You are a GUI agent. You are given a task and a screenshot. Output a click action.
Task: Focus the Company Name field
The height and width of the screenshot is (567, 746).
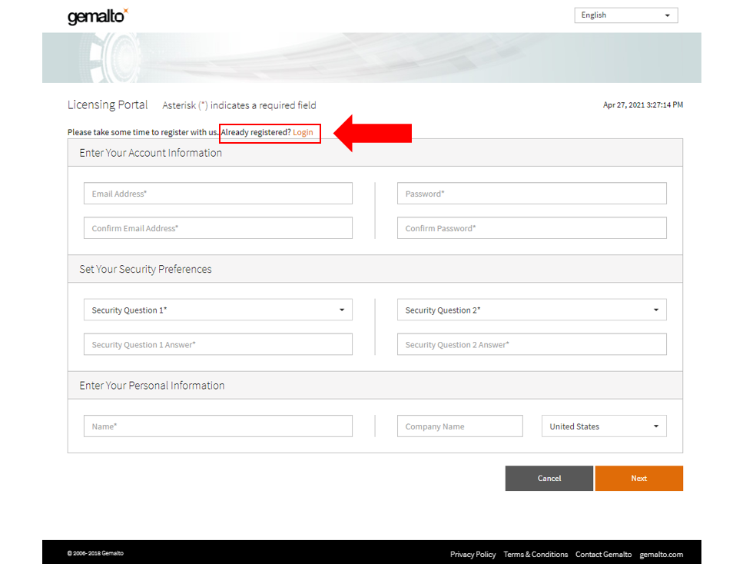point(459,426)
